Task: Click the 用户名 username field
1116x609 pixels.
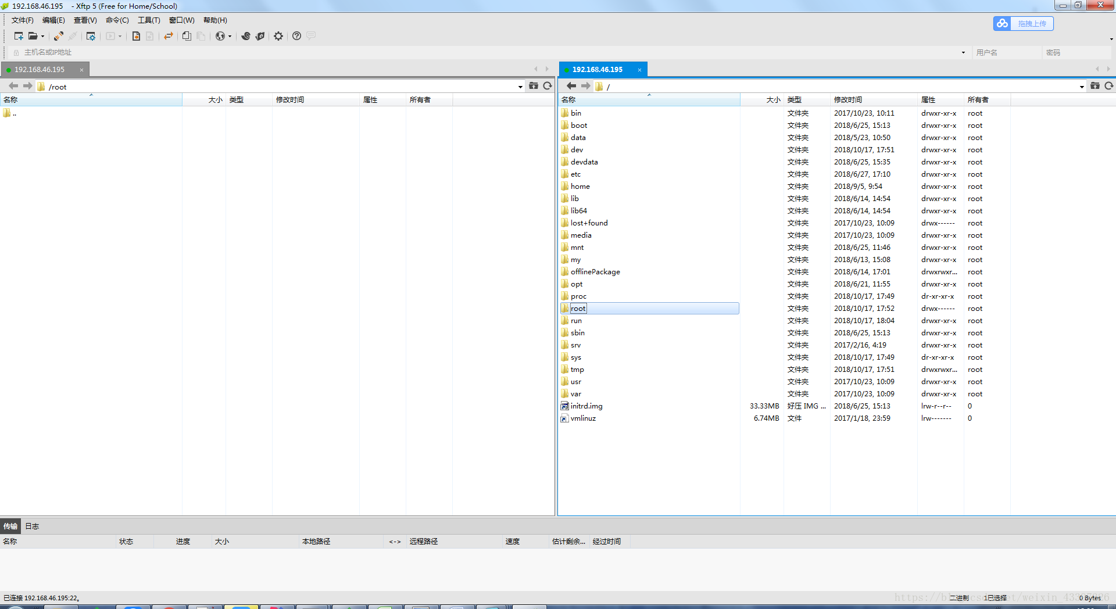Action: pyautogui.click(x=1007, y=52)
